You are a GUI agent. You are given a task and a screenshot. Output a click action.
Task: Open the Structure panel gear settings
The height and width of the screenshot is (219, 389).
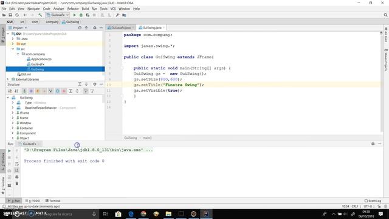[95, 85]
